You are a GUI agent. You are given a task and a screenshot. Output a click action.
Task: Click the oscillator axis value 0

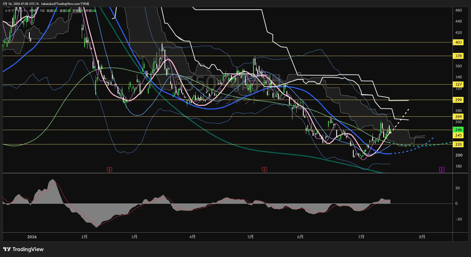pyautogui.click(x=456, y=204)
